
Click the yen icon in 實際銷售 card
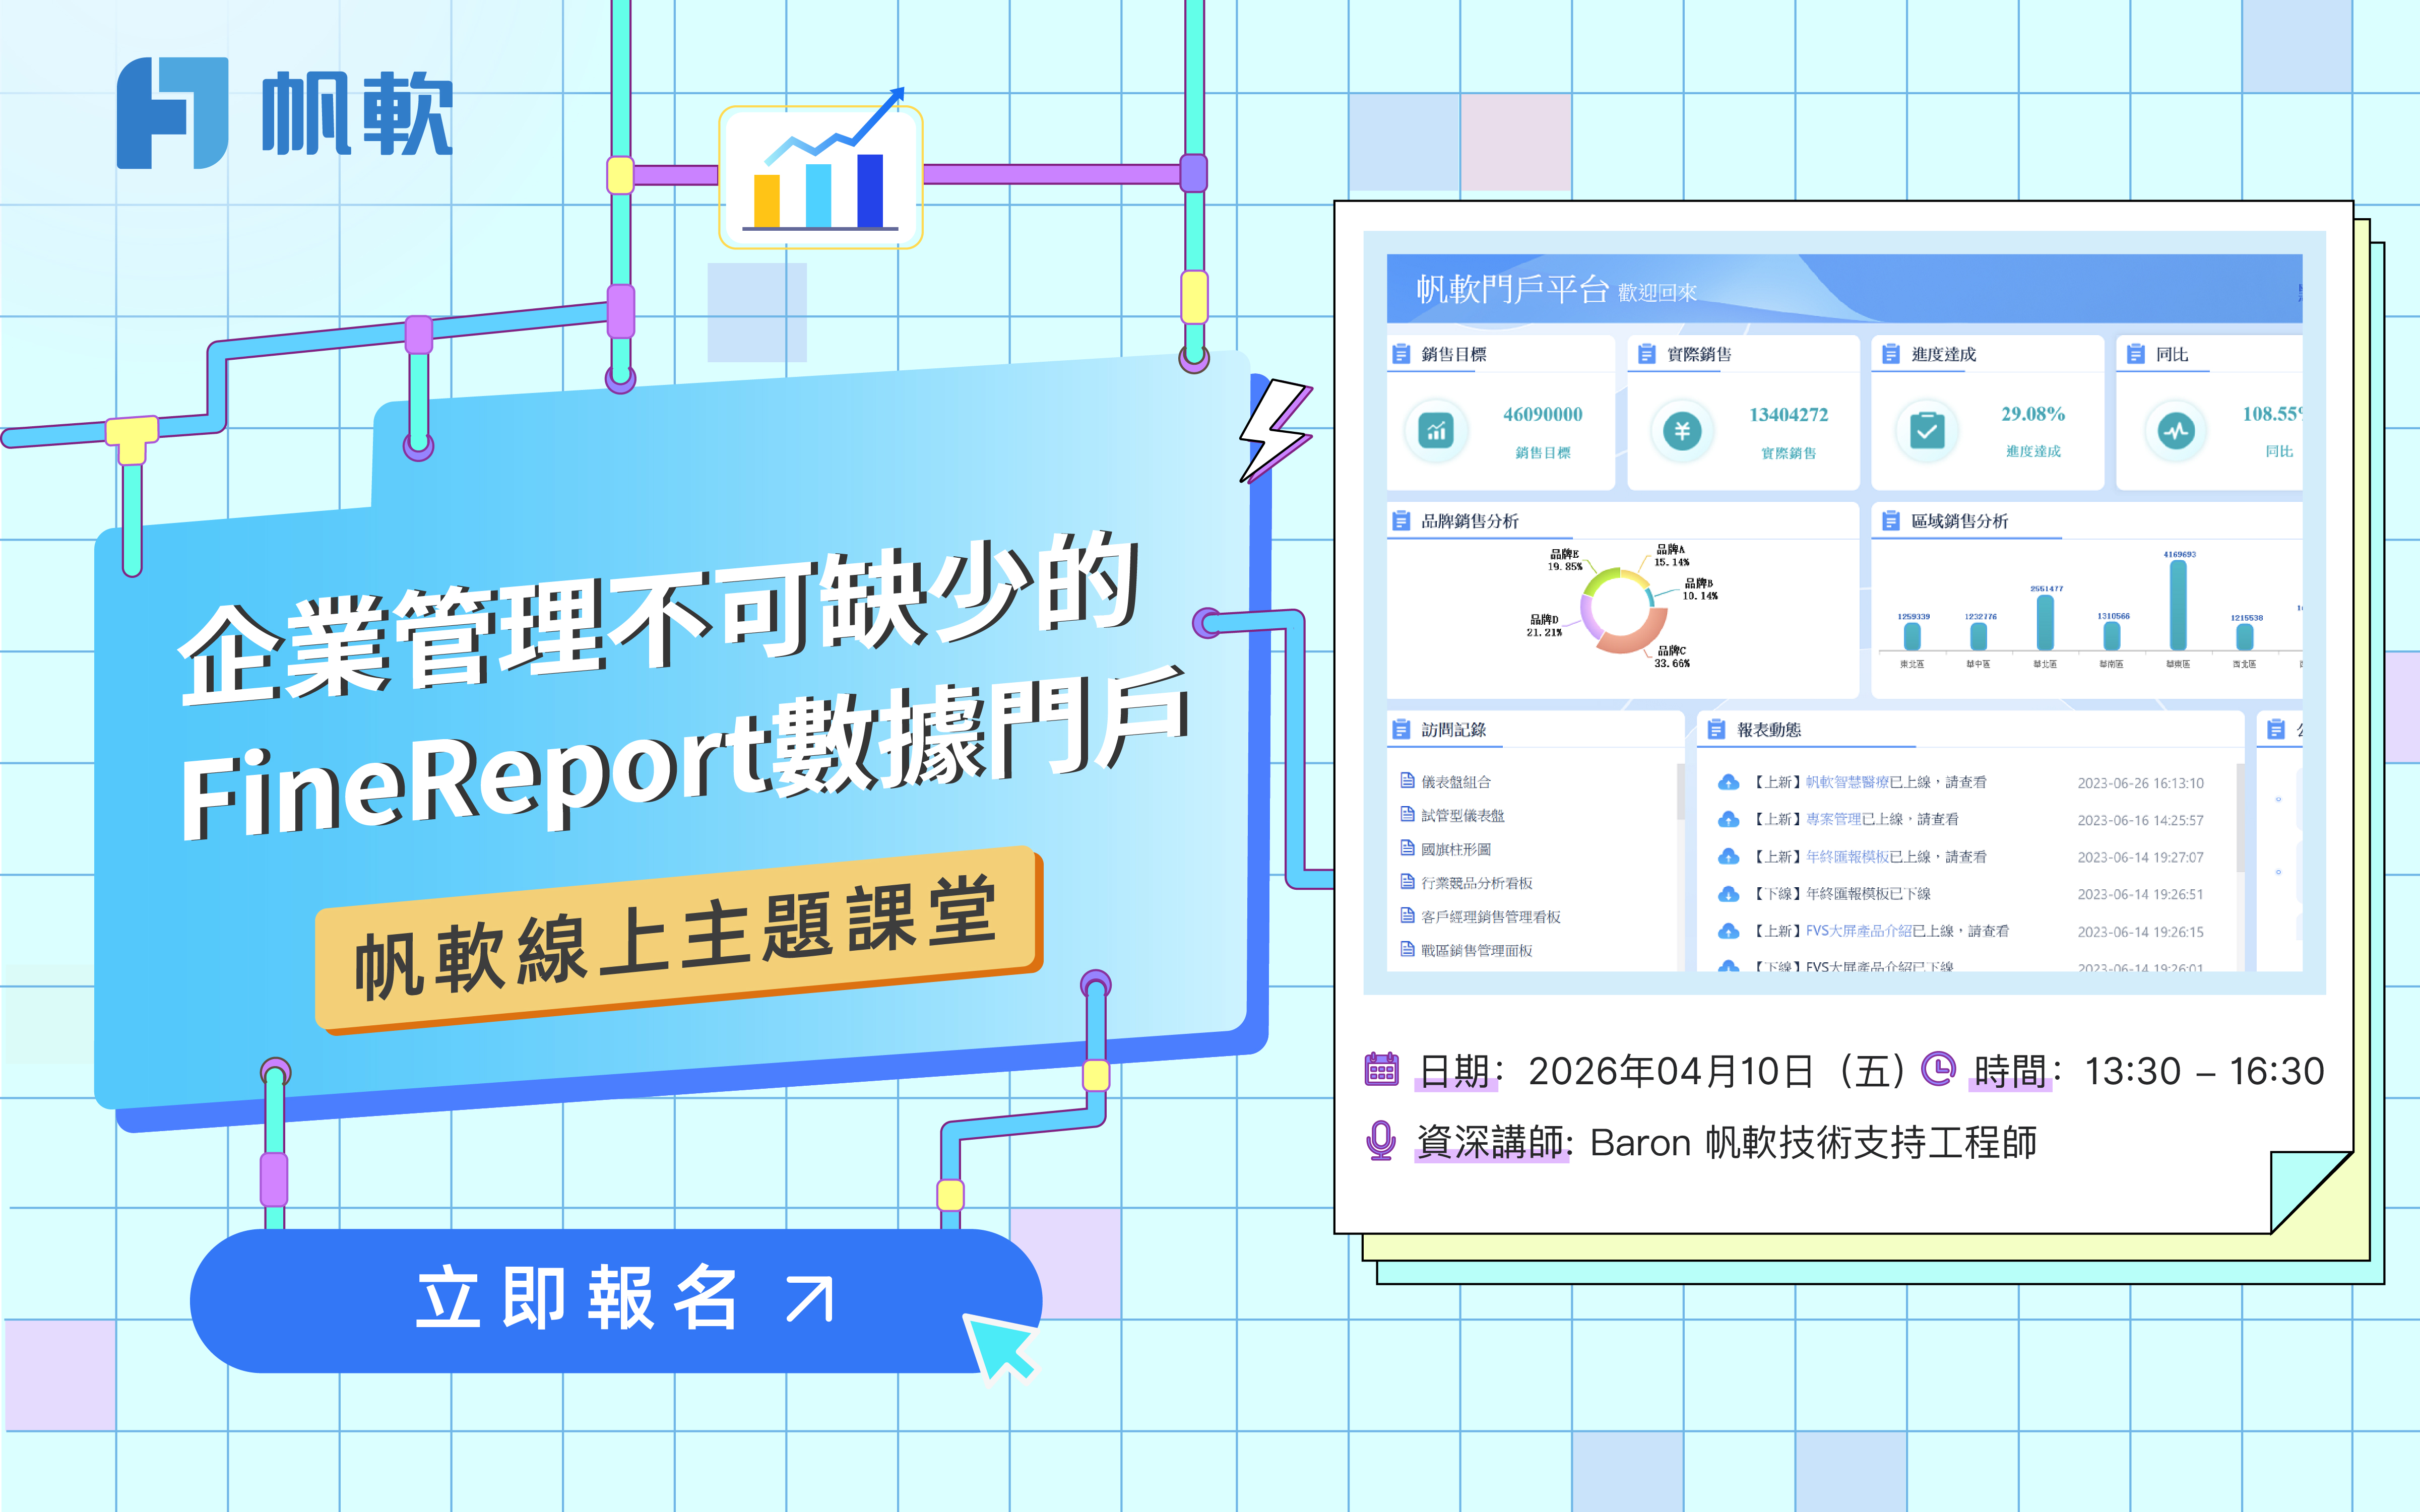point(1681,431)
